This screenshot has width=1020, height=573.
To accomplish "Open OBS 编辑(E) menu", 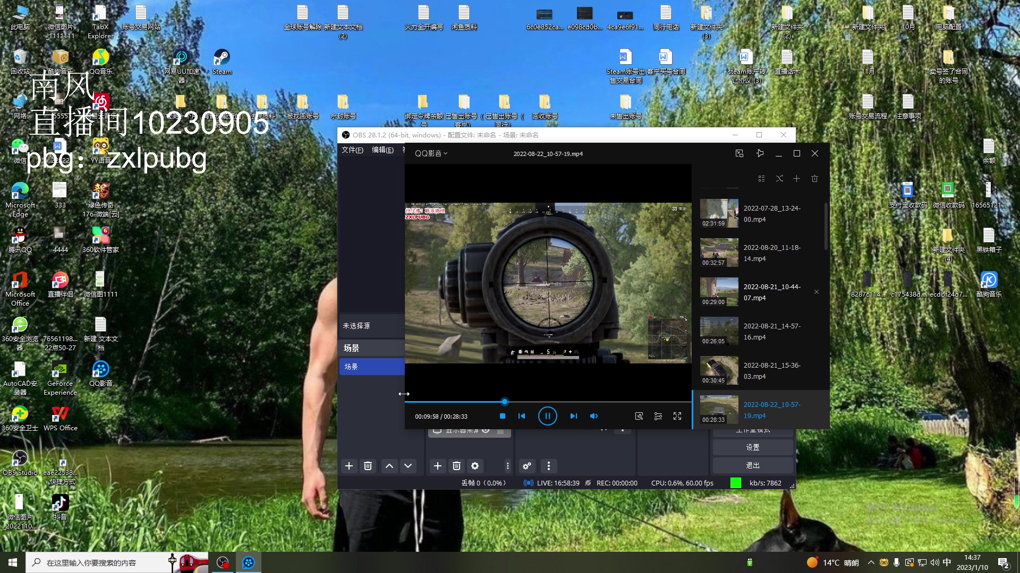I will point(382,150).
